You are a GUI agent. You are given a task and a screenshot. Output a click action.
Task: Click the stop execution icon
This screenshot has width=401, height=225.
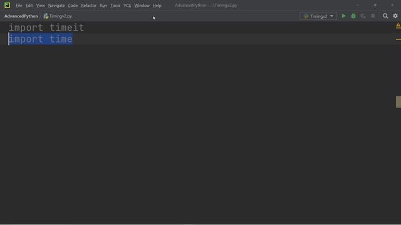point(373,16)
